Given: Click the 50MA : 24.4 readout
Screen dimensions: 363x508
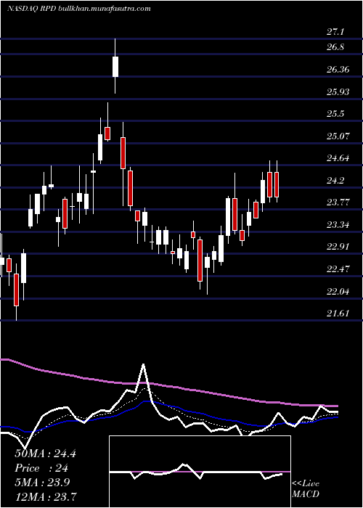Looking at the screenshot, I should (x=45, y=454).
